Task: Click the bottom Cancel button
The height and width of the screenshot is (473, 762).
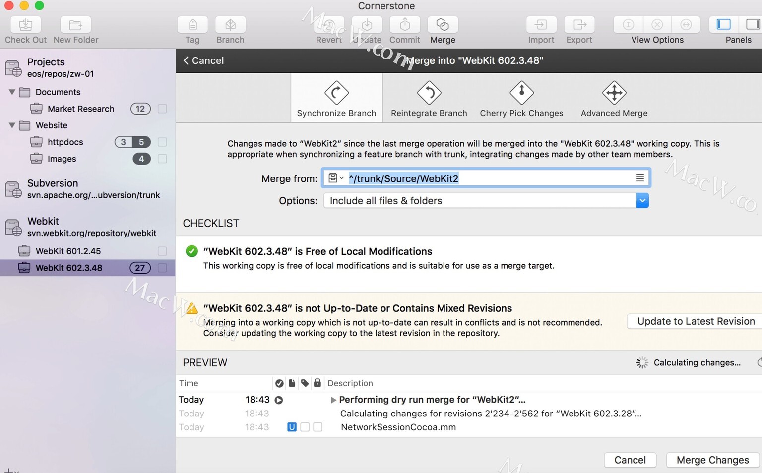Action: [630, 460]
